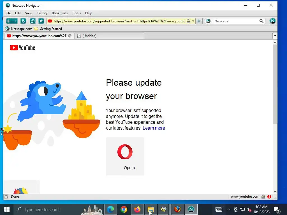Go back with the Back arrow button

tap(9, 21)
